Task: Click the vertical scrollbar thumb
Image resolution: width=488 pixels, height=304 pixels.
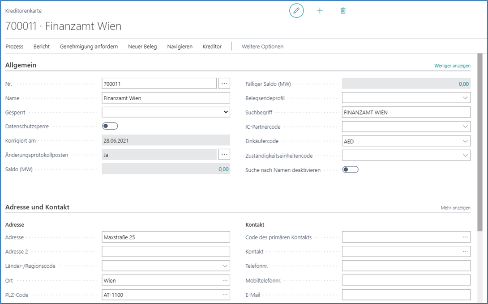Action: (x=479, y=142)
